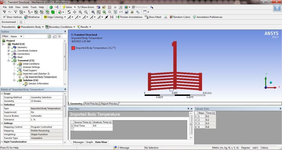Switch to Report Preview tab
The height and width of the screenshot is (150, 282).
[109, 104]
